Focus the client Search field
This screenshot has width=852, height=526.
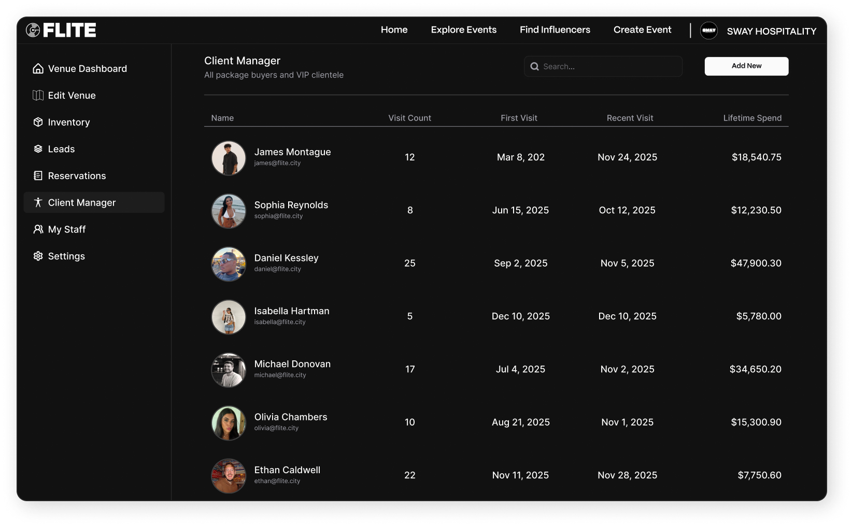point(609,67)
